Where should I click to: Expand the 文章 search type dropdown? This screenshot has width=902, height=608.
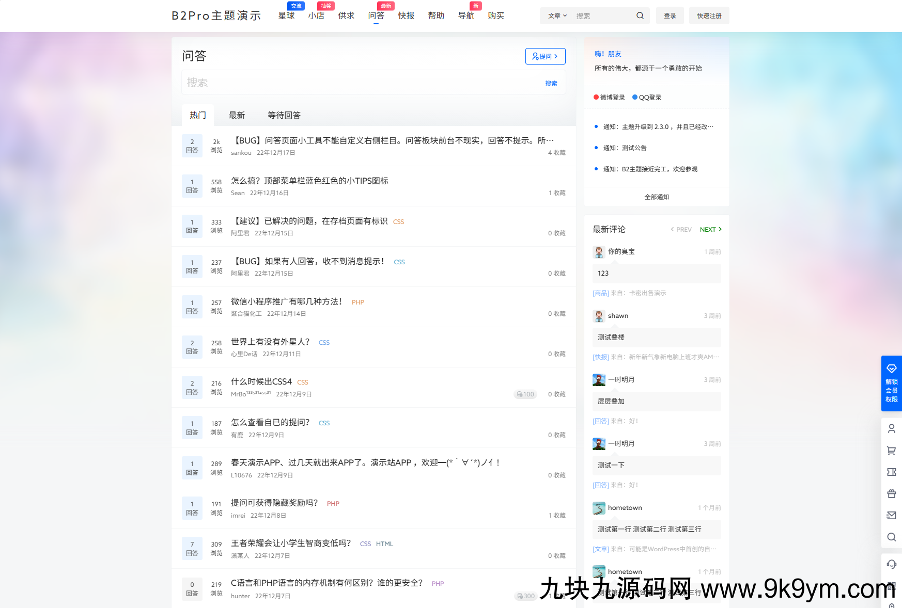(557, 15)
